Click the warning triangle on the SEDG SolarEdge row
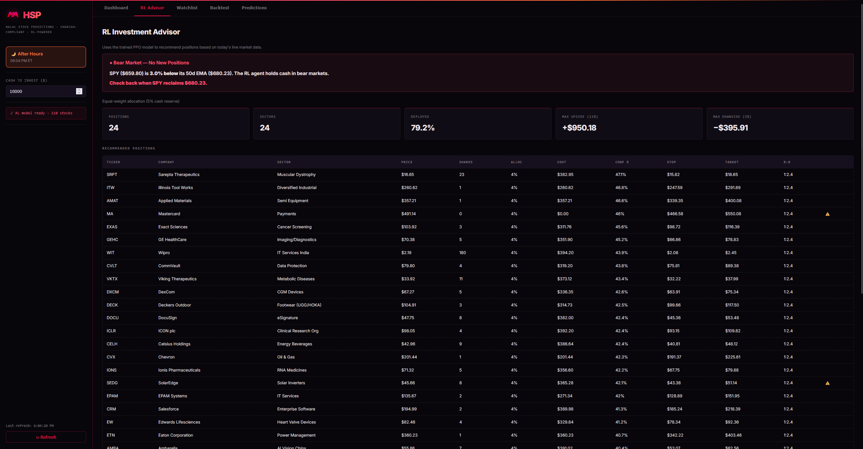The height and width of the screenshot is (449, 863). [x=828, y=383]
